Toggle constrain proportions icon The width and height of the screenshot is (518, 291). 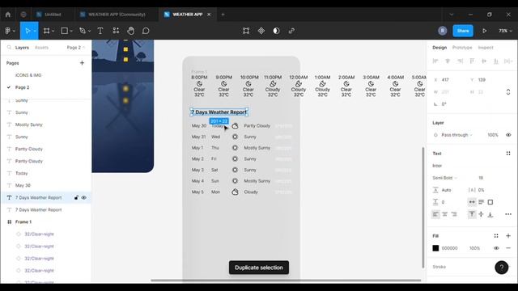(x=508, y=91)
